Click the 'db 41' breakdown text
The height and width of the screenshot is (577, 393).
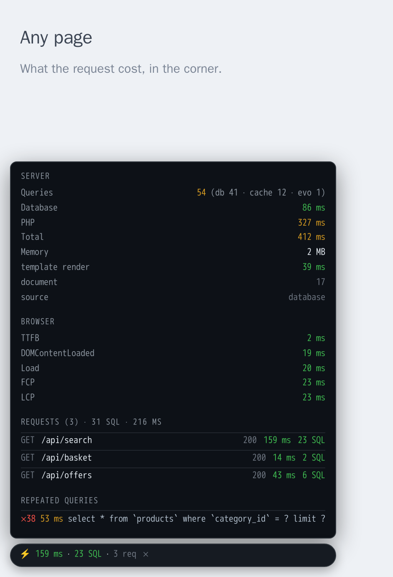[x=227, y=193]
